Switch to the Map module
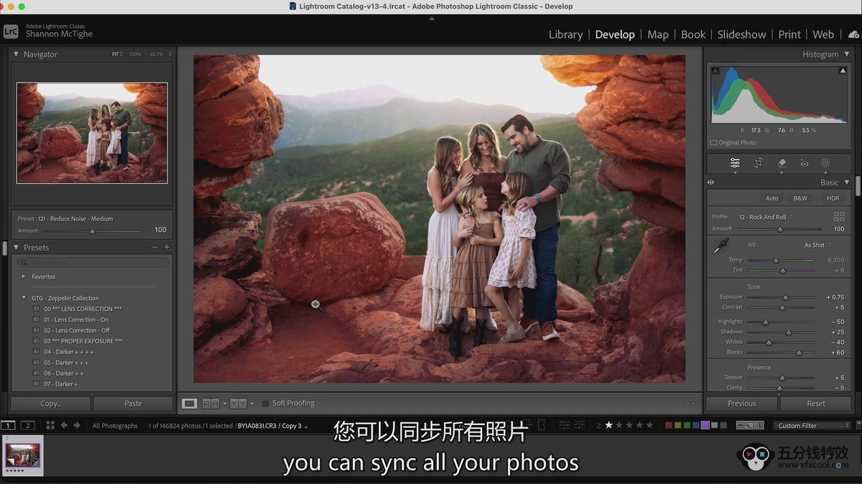 click(x=657, y=34)
